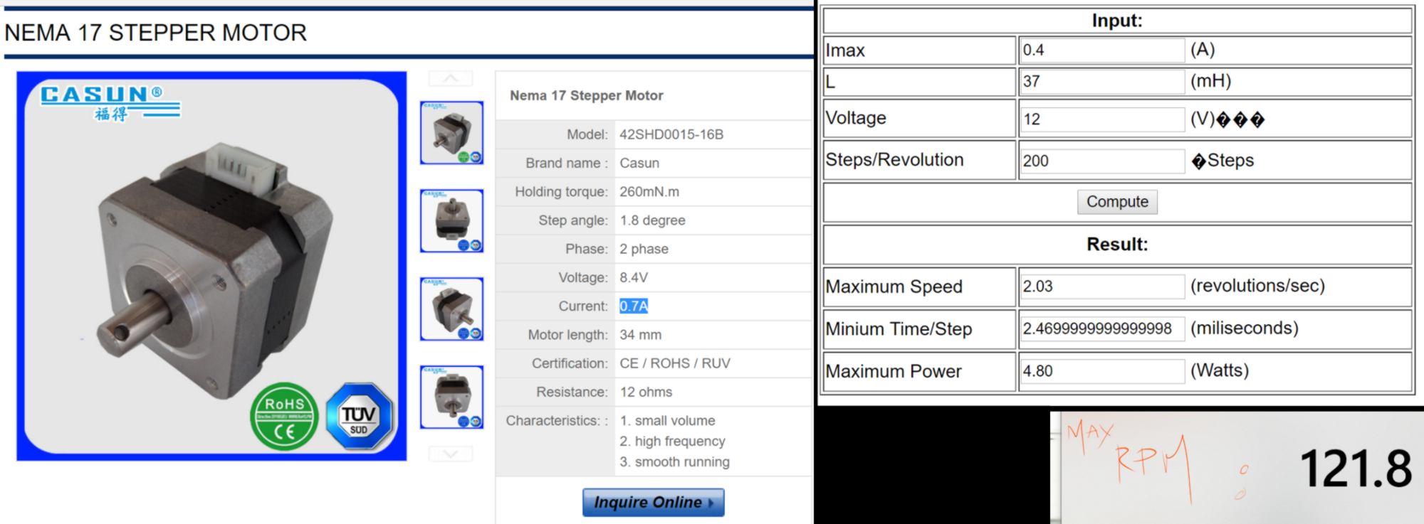
Task: Select the second motor thumbnail image
Action: tap(451, 220)
